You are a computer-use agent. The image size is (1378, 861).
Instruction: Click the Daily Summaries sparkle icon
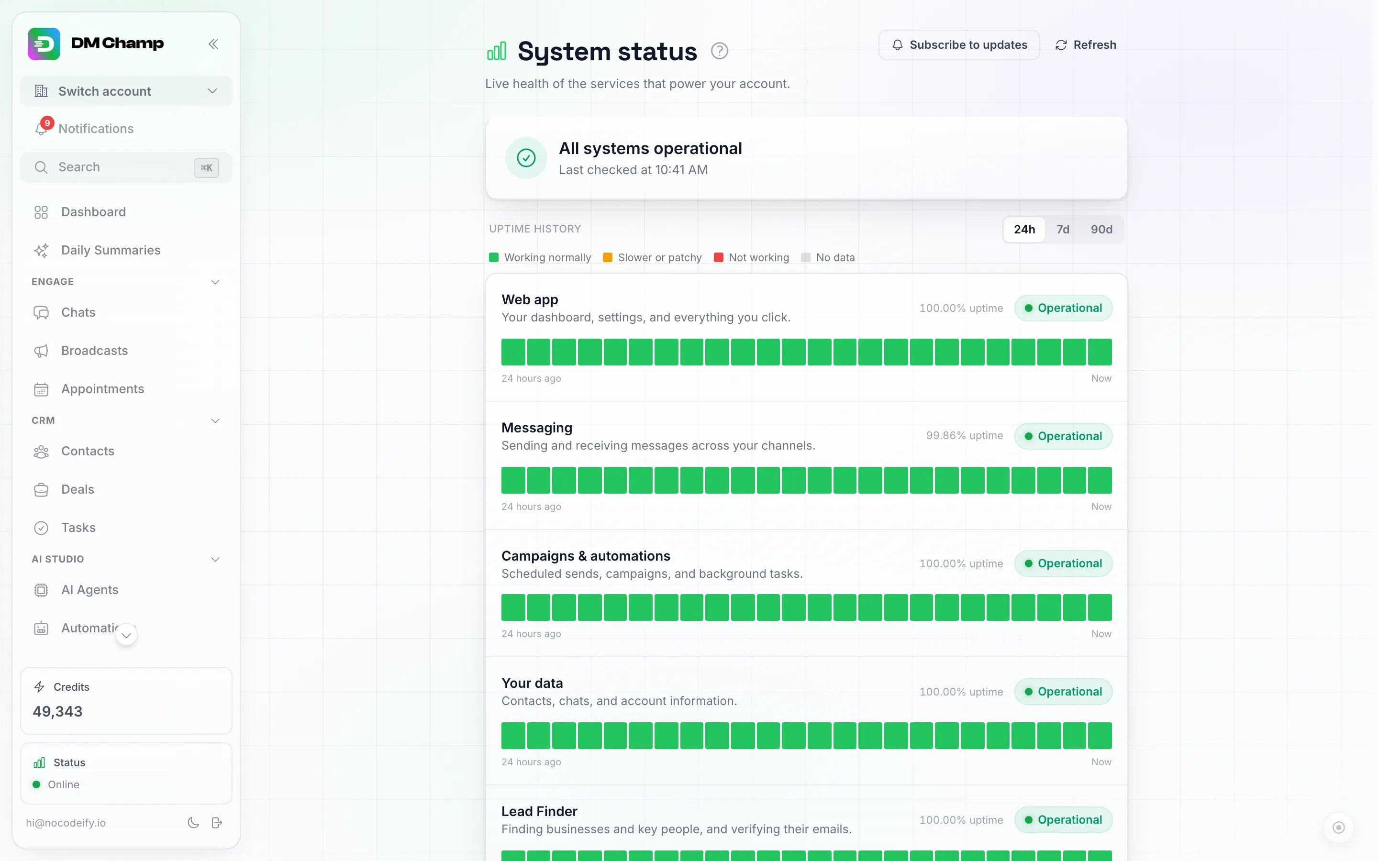click(x=41, y=250)
